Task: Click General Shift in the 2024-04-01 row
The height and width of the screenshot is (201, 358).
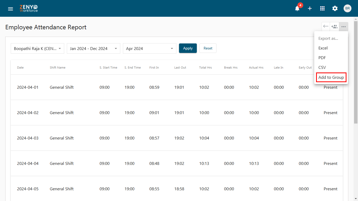Action: pos(62,87)
